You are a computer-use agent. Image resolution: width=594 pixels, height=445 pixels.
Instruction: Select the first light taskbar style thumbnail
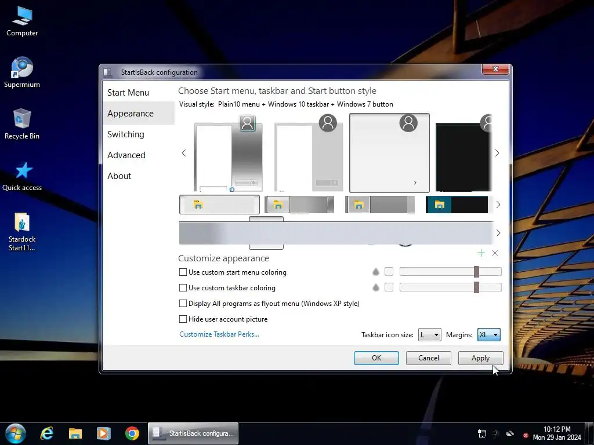(x=219, y=205)
